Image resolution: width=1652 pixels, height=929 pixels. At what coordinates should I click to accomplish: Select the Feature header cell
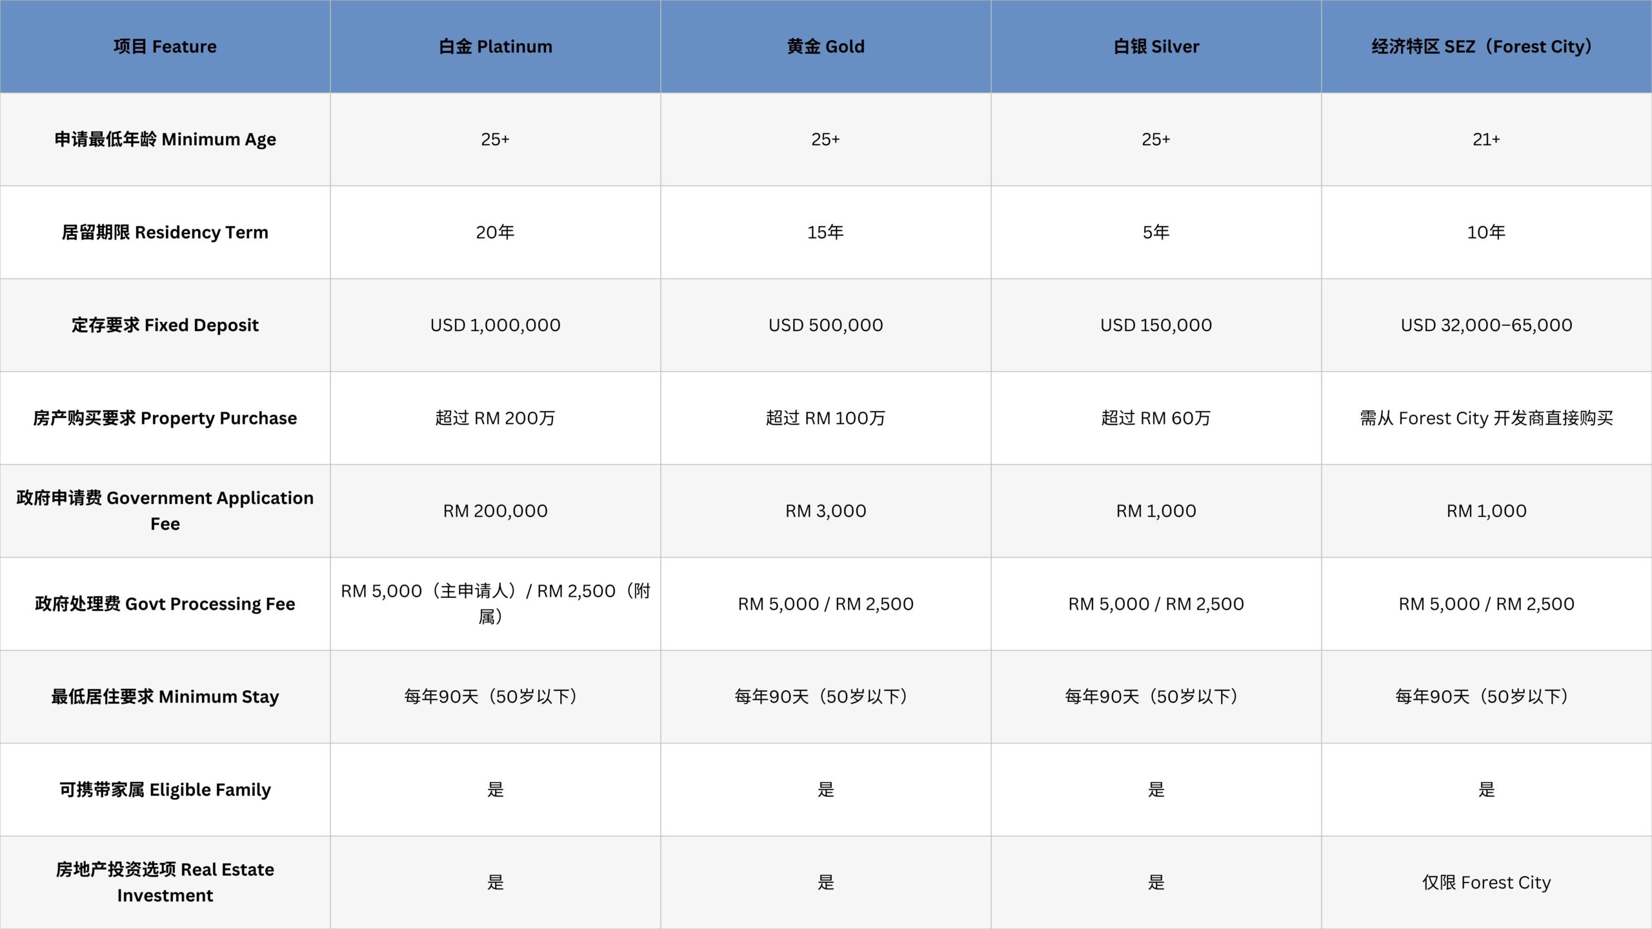[x=165, y=46]
